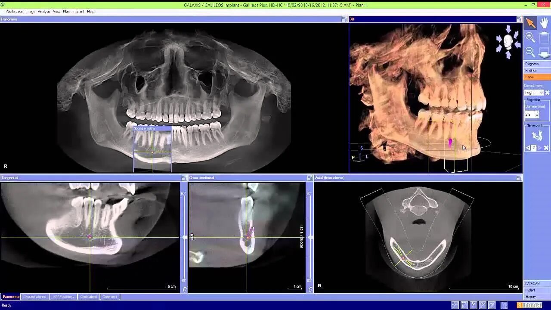Viewport: 551px width, 310px height.
Task: Click the rightmost status bar icon before Sirona
Action: click(504, 305)
